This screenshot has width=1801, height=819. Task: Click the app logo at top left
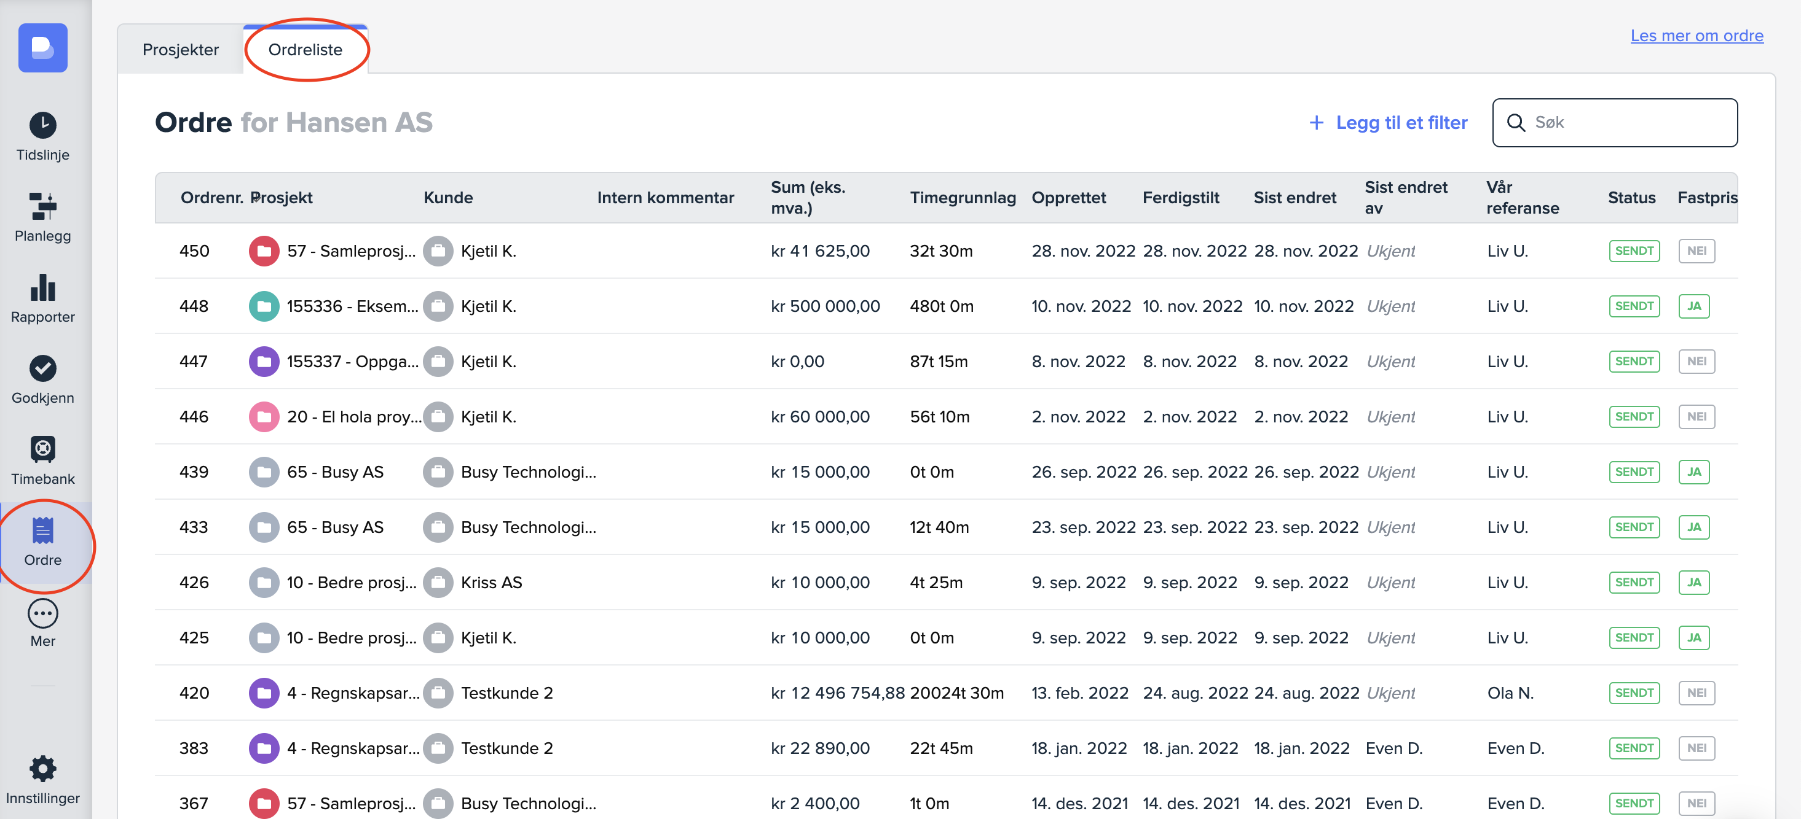(x=42, y=48)
